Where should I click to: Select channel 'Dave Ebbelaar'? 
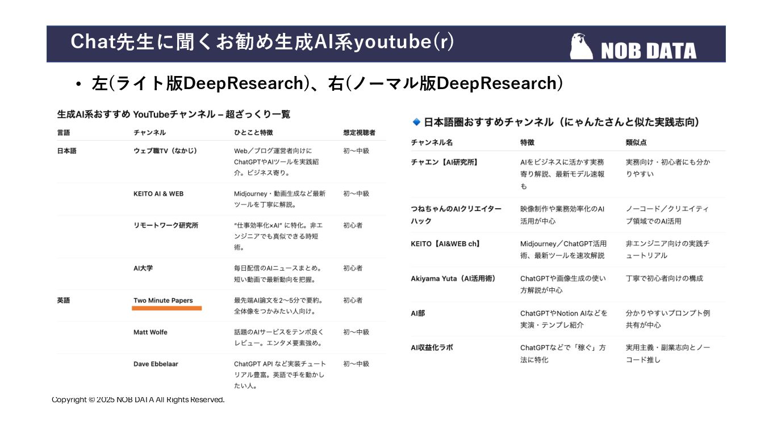(156, 364)
